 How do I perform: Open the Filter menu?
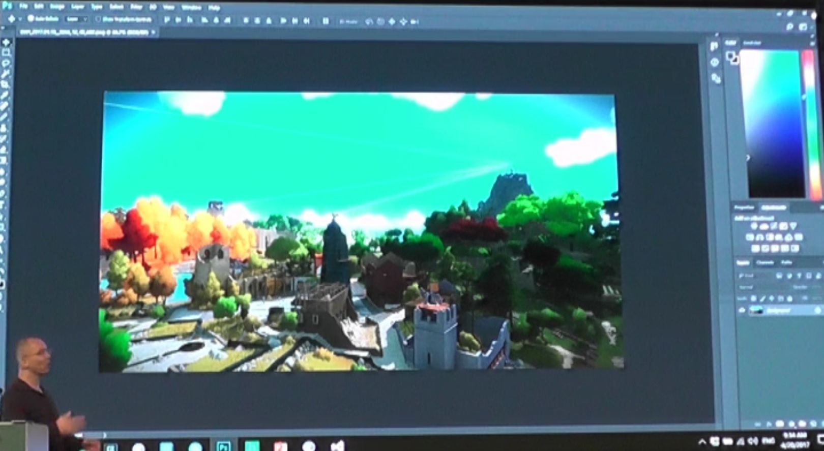coord(136,7)
